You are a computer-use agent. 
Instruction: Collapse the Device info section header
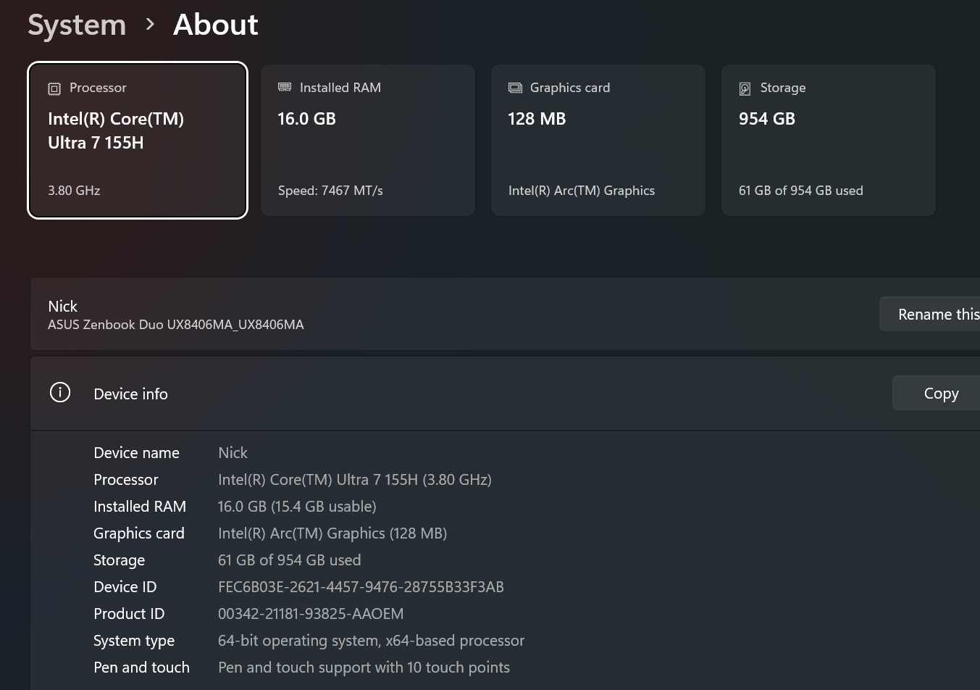tap(505, 394)
